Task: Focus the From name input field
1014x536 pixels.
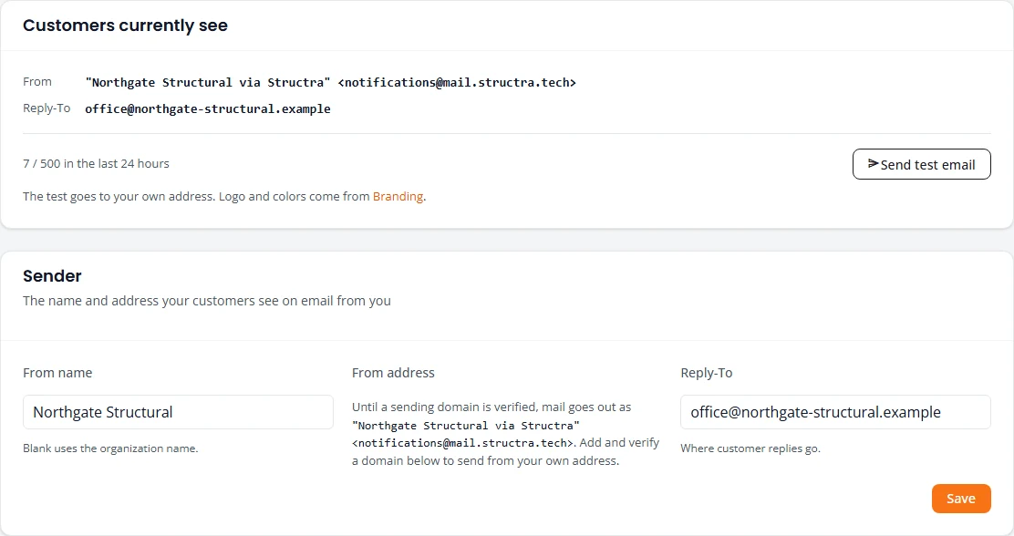Action: pos(178,412)
